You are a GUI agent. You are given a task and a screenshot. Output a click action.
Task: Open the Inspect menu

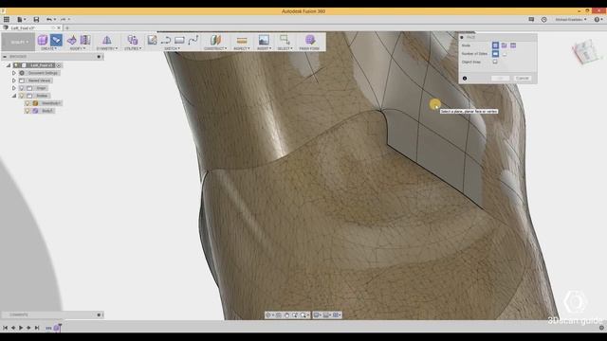coord(242,48)
